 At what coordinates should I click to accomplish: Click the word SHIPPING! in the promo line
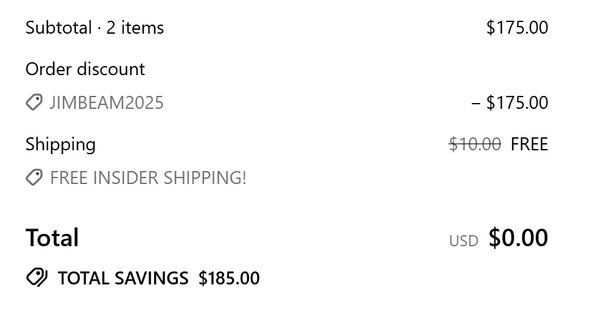205,178
